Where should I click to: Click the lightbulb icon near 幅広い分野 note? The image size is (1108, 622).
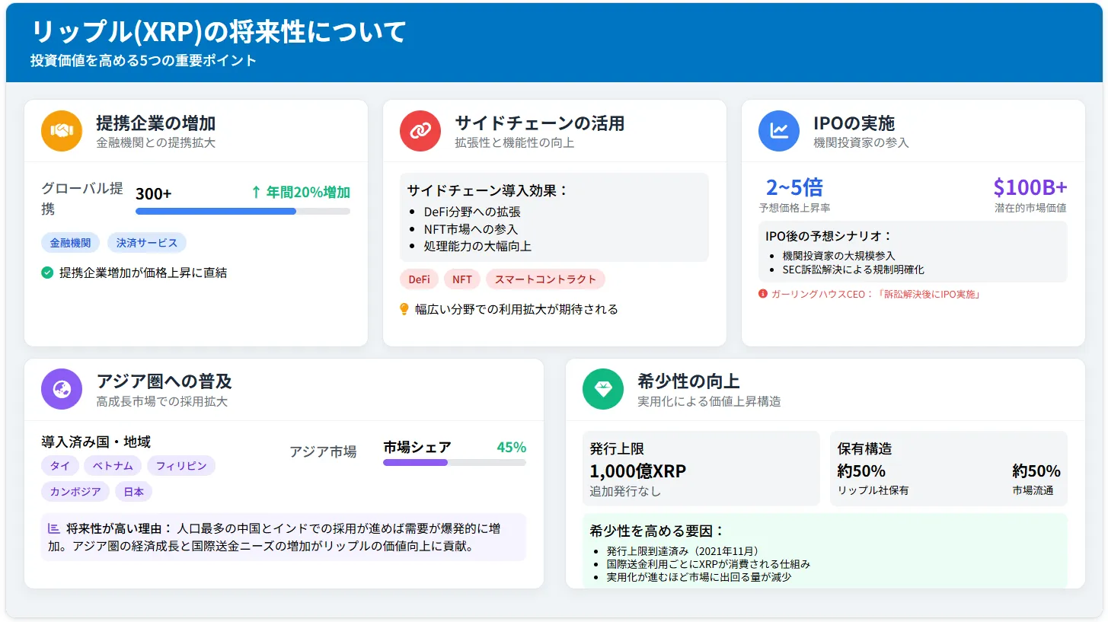pos(405,308)
